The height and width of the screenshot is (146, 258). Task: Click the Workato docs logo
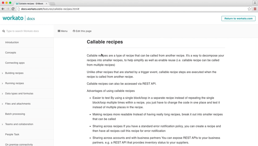click(19, 18)
